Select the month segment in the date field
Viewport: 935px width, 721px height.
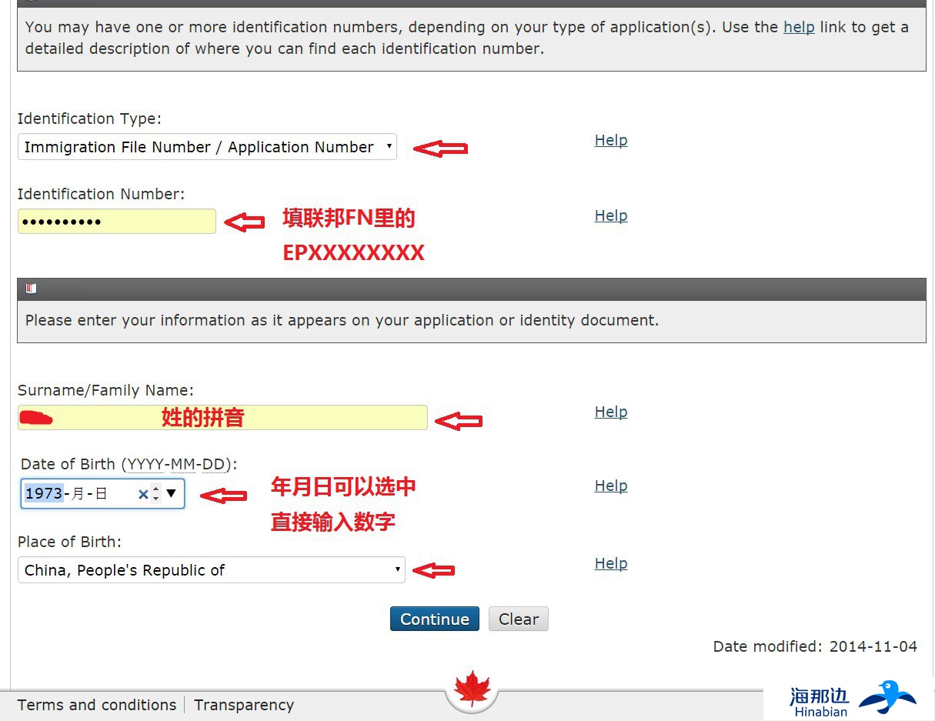pyautogui.click(x=78, y=494)
